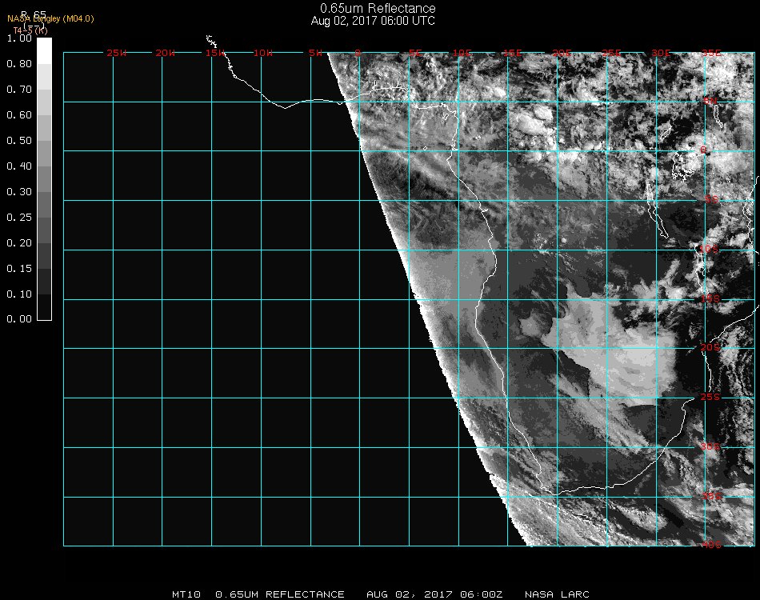This screenshot has height=600, width=760.
Task: Click the 0.00 colorbar scale value
Action: (x=19, y=319)
